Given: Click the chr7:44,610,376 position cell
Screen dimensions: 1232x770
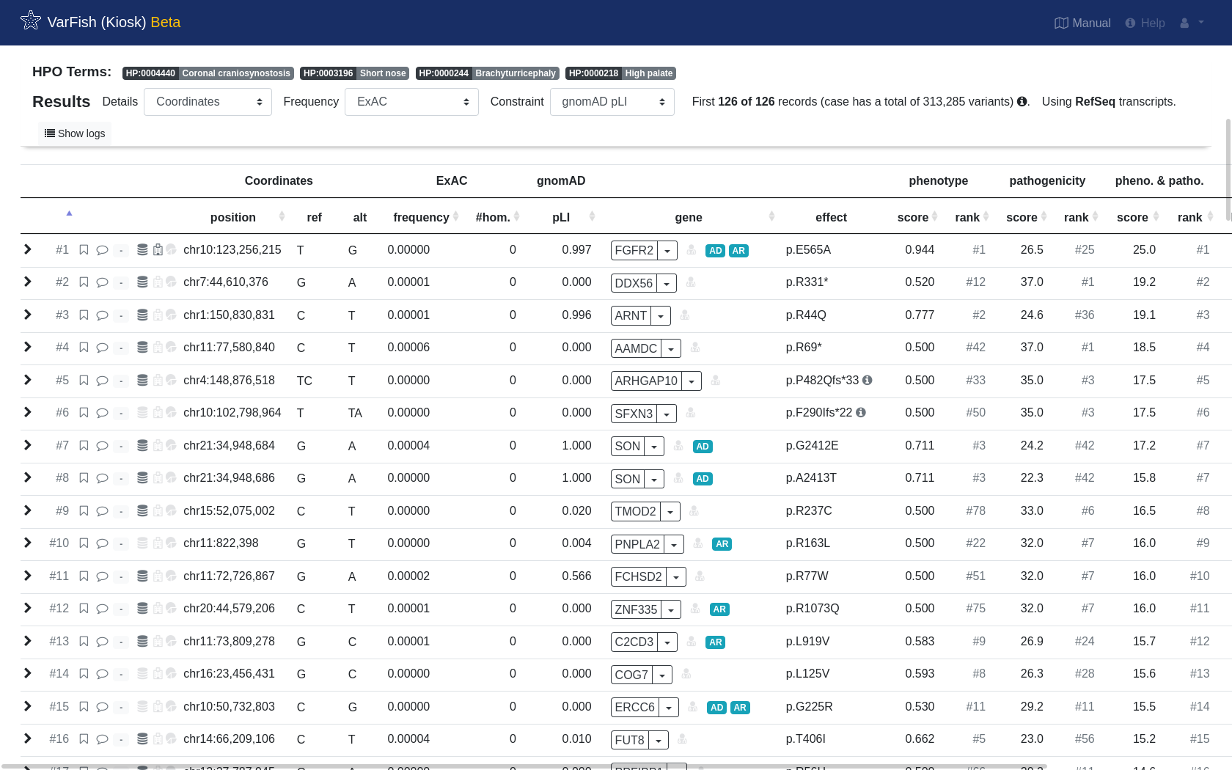Looking at the screenshot, I should click(226, 282).
